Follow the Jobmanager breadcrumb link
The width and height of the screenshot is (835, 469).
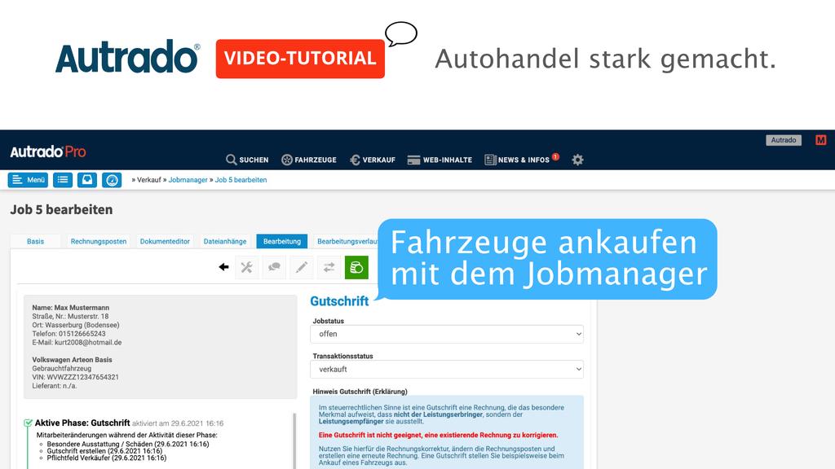tap(188, 180)
